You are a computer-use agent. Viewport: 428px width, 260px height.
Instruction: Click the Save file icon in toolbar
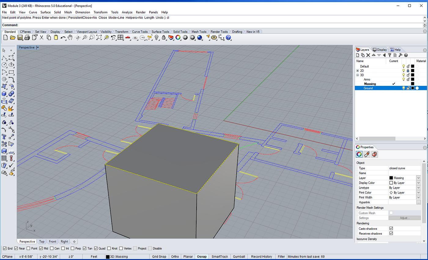tap(20, 38)
